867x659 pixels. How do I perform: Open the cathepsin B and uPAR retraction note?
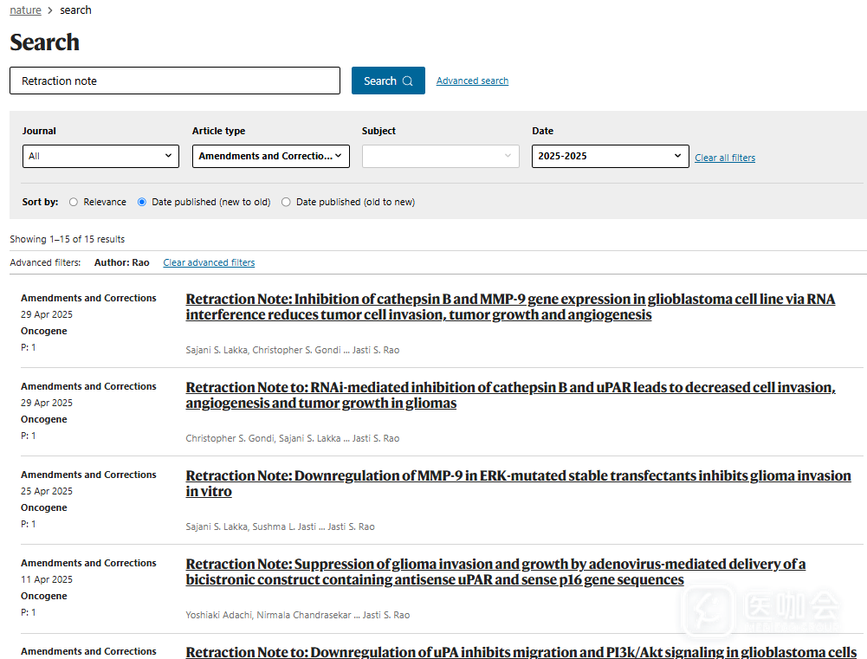[x=509, y=395]
